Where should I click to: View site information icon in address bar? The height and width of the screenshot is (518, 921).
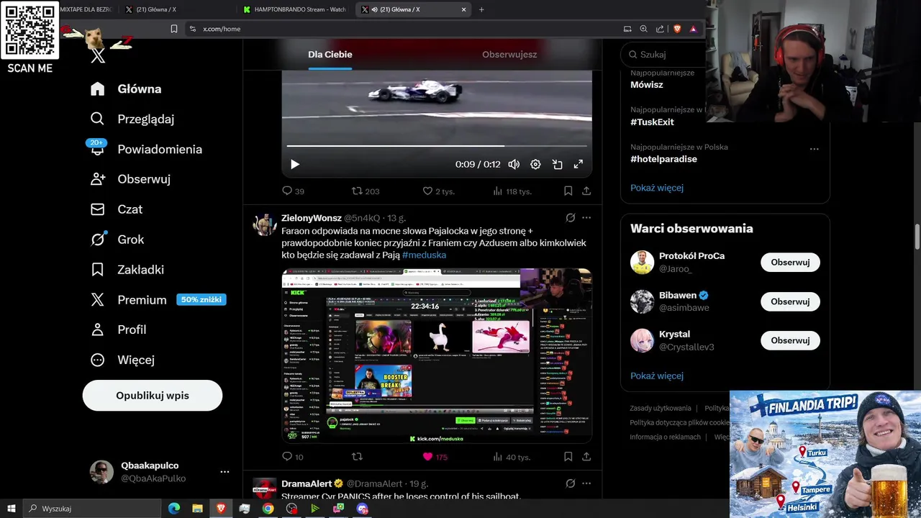coord(192,29)
